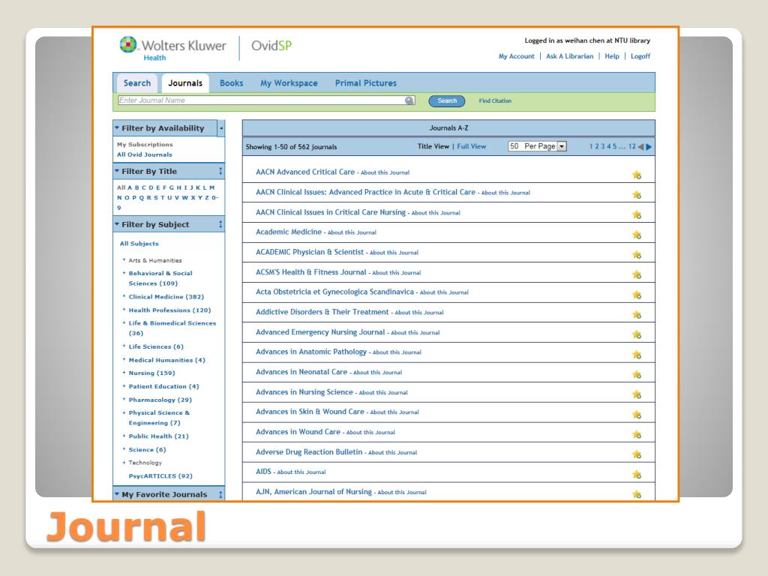The width and height of the screenshot is (768, 576).
Task: Star Addictive Disorders & Their Treatment
Action: (637, 314)
